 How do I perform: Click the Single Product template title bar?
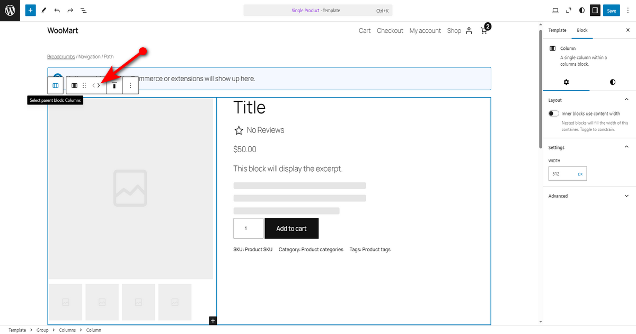click(318, 11)
